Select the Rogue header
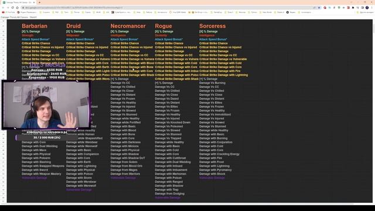Image resolution: width=375 pixels, height=211 pixels. pyautogui.click(x=163, y=26)
